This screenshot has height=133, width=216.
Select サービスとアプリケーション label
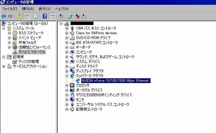tap(30, 66)
